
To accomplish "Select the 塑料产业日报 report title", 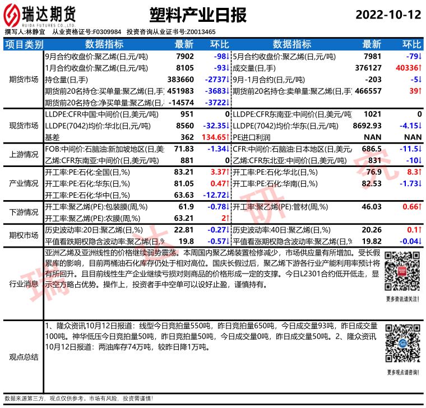I will pos(185,15).
